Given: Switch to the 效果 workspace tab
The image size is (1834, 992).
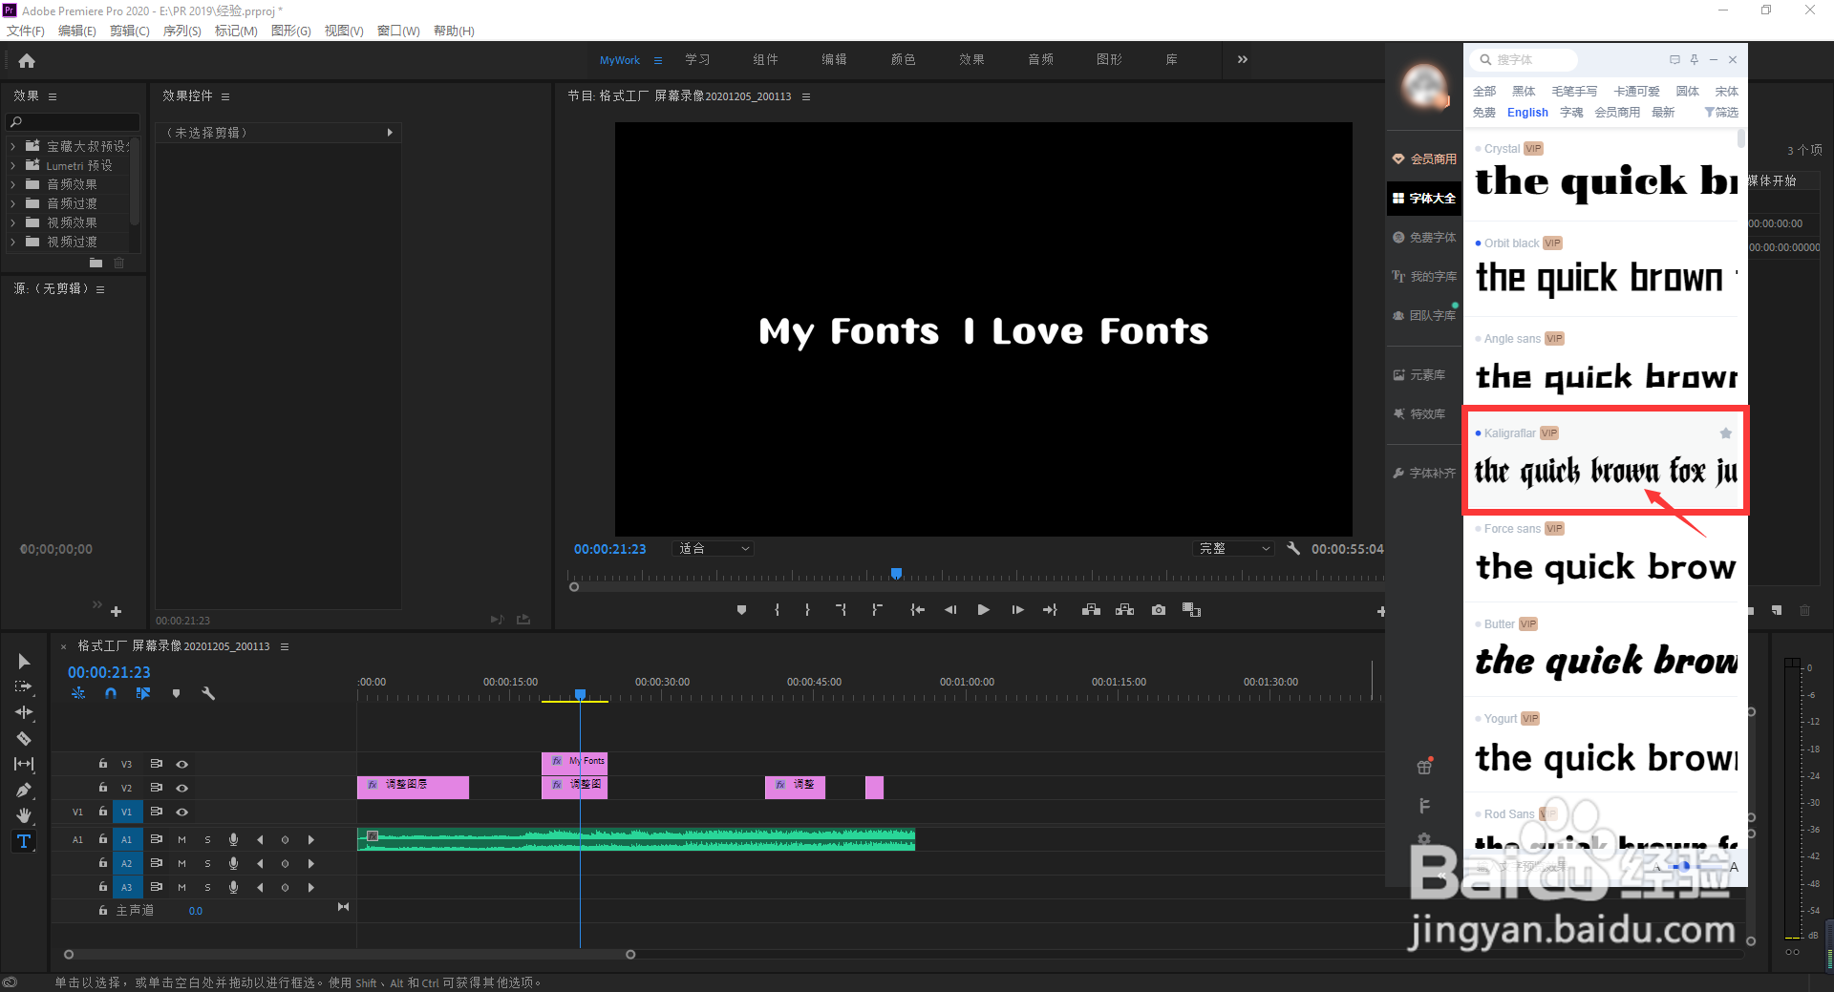Looking at the screenshot, I should tap(971, 59).
